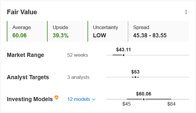Click the Investing Models $60.06 marker dot
The width and height of the screenshot is (196, 113).
coord(144,99)
